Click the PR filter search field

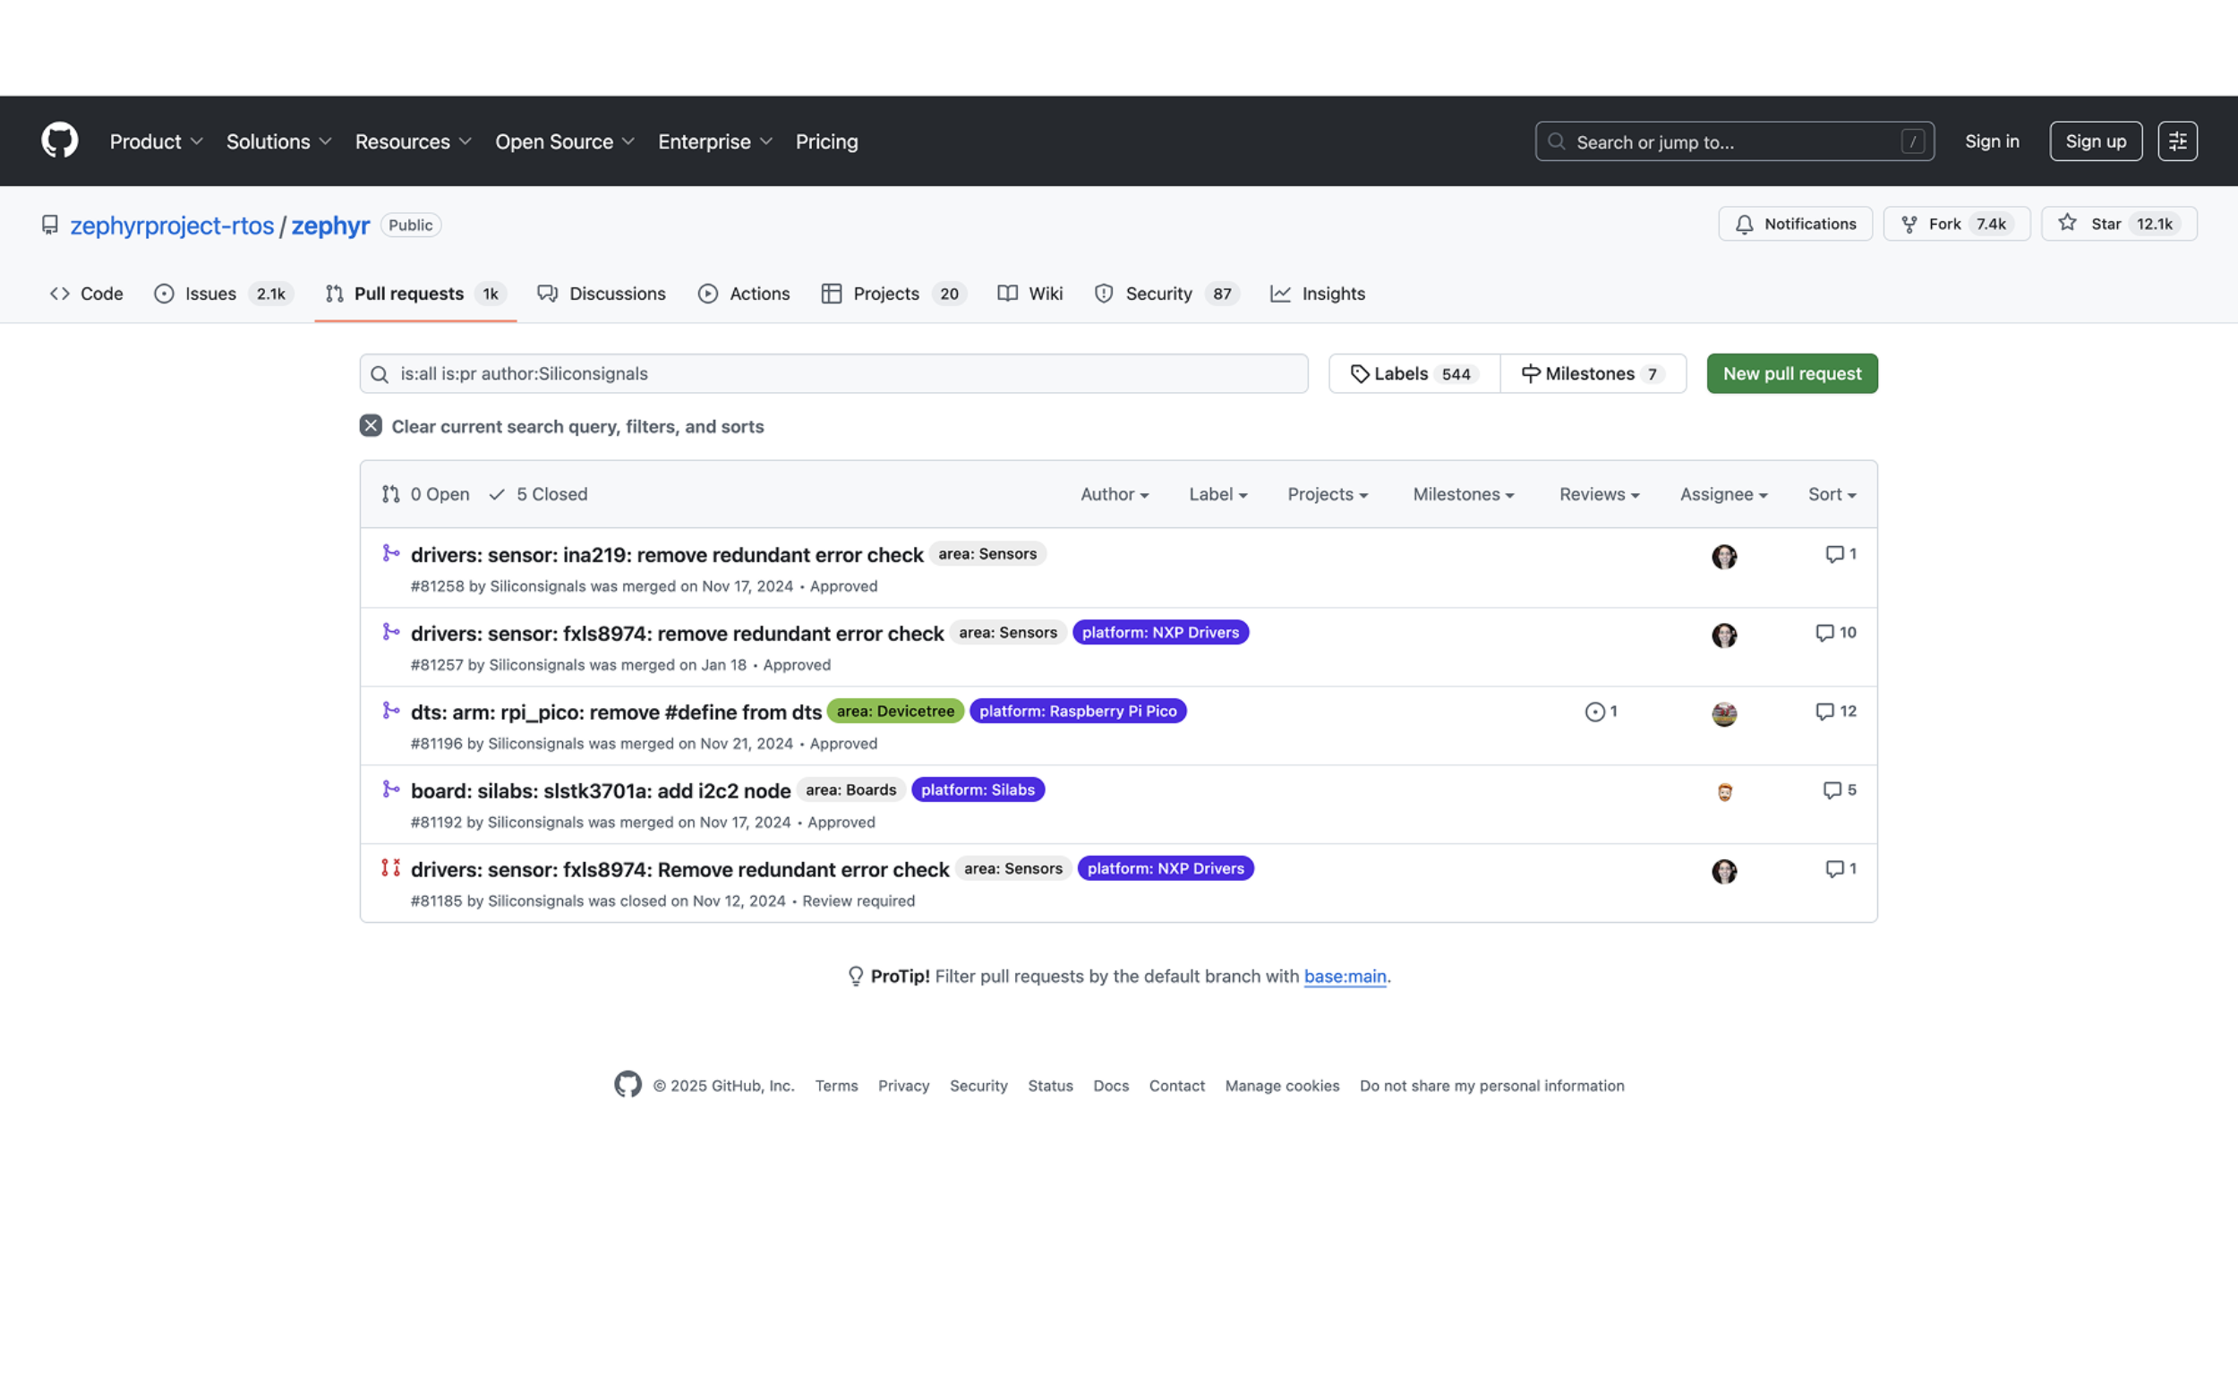[x=833, y=374]
